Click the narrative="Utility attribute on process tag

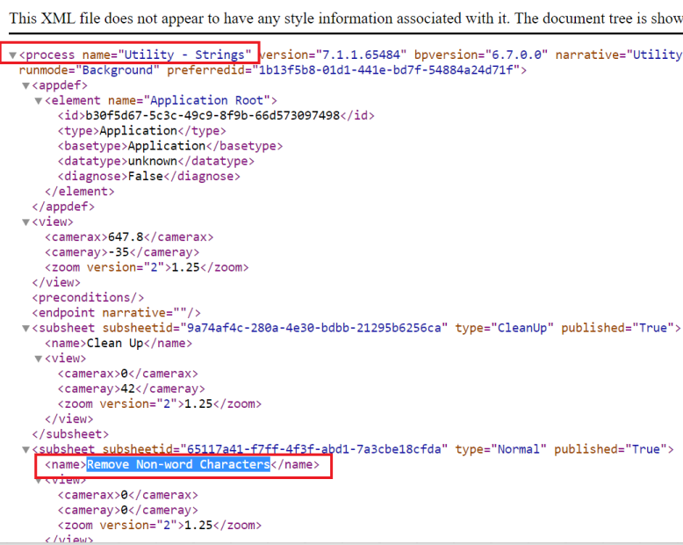click(619, 54)
